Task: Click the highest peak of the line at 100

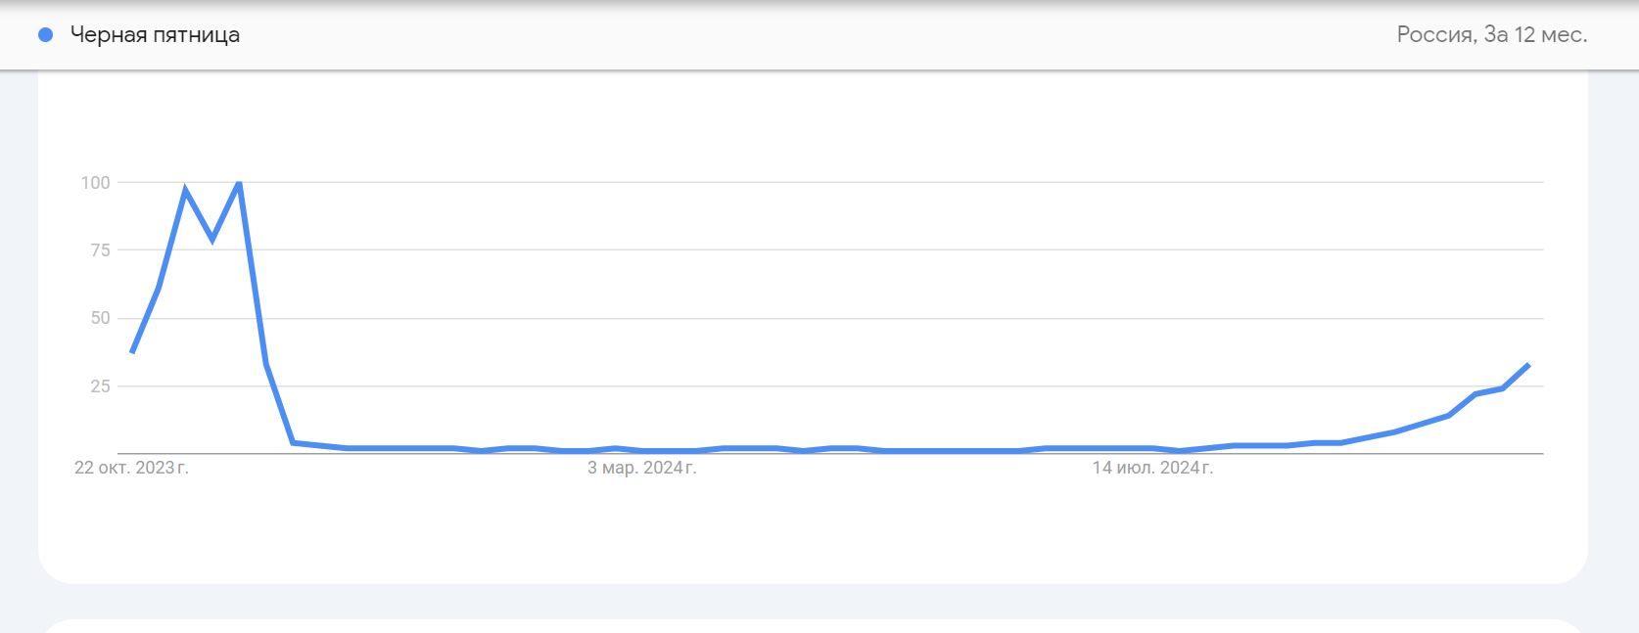Action: (239, 183)
